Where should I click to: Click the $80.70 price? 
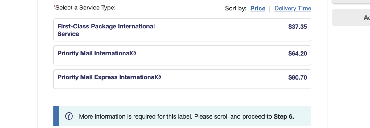pyautogui.click(x=298, y=78)
